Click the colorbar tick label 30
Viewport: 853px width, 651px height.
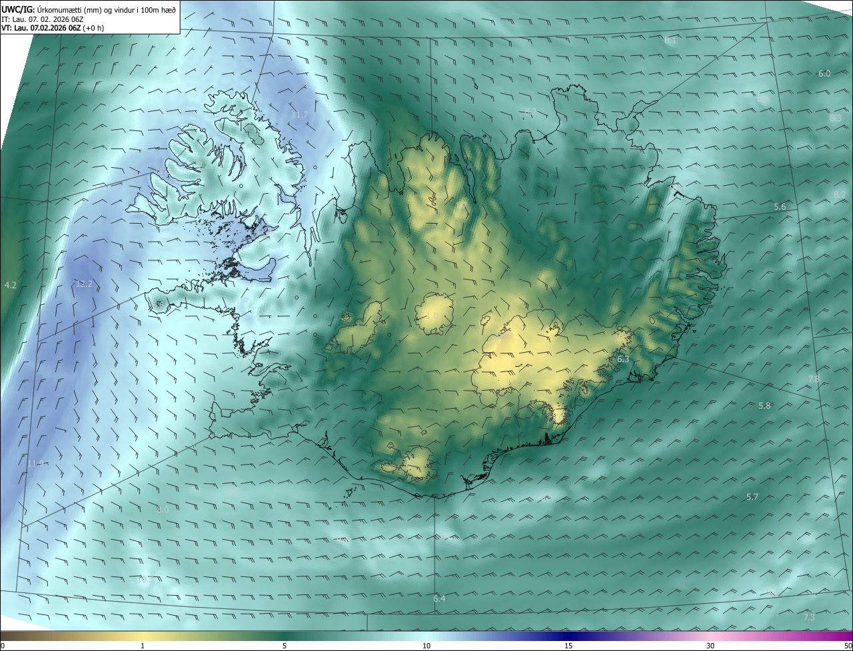[x=710, y=646]
